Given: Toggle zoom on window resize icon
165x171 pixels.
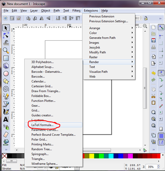Looking at the screenshot, I should [145, 26].
